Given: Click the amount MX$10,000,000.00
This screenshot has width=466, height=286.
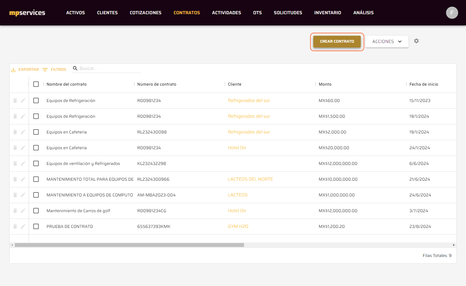Looking at the screenshot, I should (338, 179).
